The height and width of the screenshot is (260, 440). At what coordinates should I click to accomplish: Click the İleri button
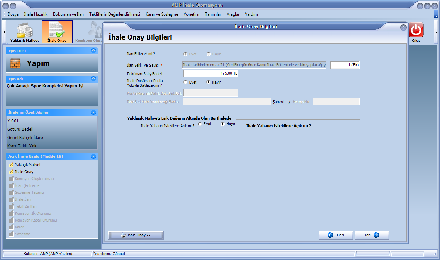[x=372, y=235]
